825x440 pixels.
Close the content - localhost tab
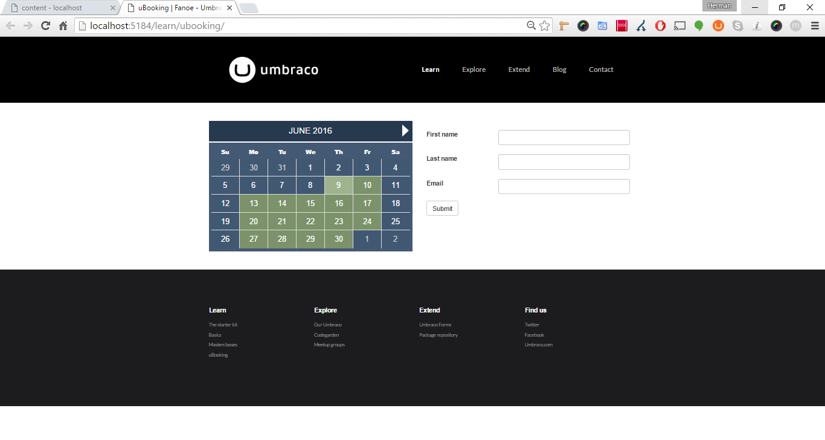pos(112,8)
